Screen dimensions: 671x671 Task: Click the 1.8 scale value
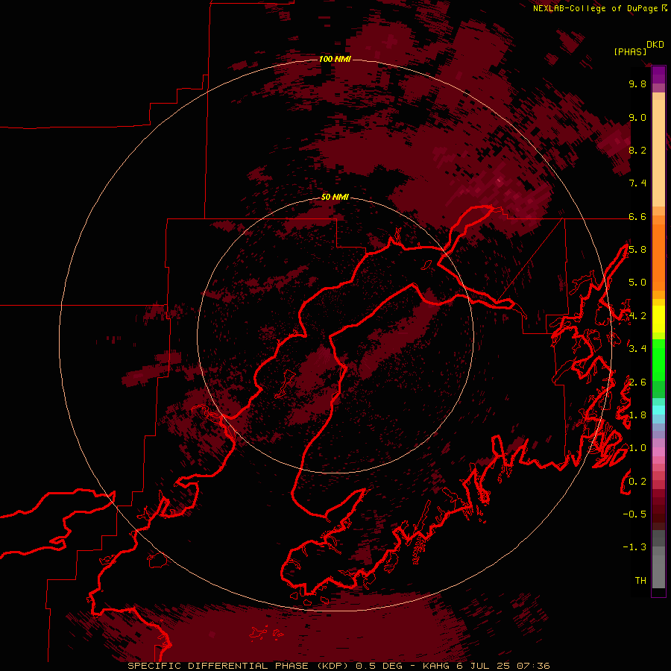(637, 415)
